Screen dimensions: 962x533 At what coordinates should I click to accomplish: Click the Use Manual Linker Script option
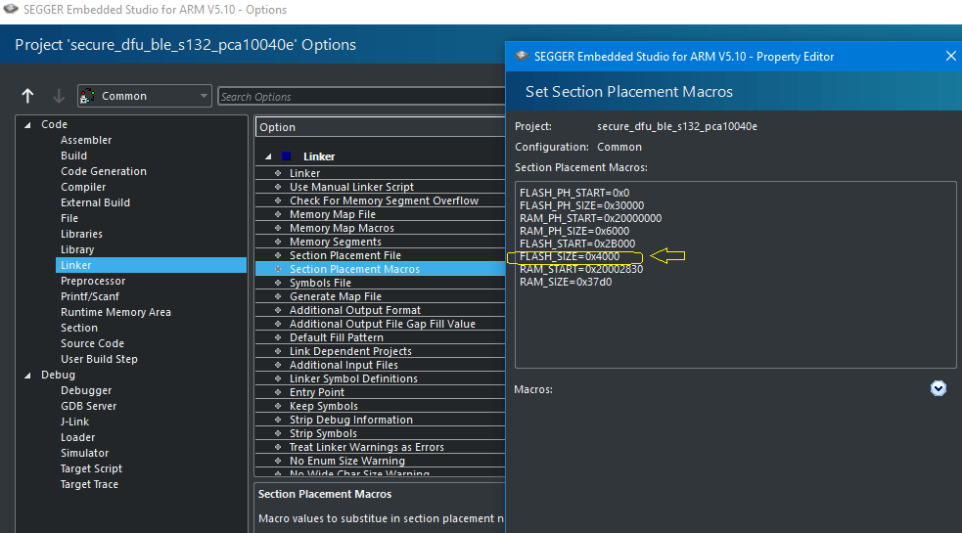351,187
